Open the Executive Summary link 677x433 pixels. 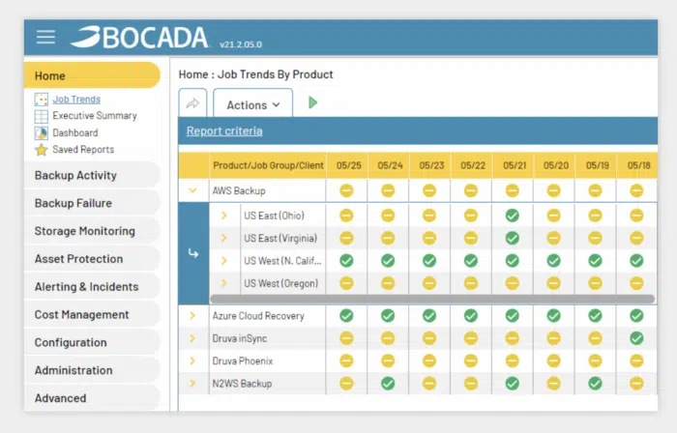point(95,116)
